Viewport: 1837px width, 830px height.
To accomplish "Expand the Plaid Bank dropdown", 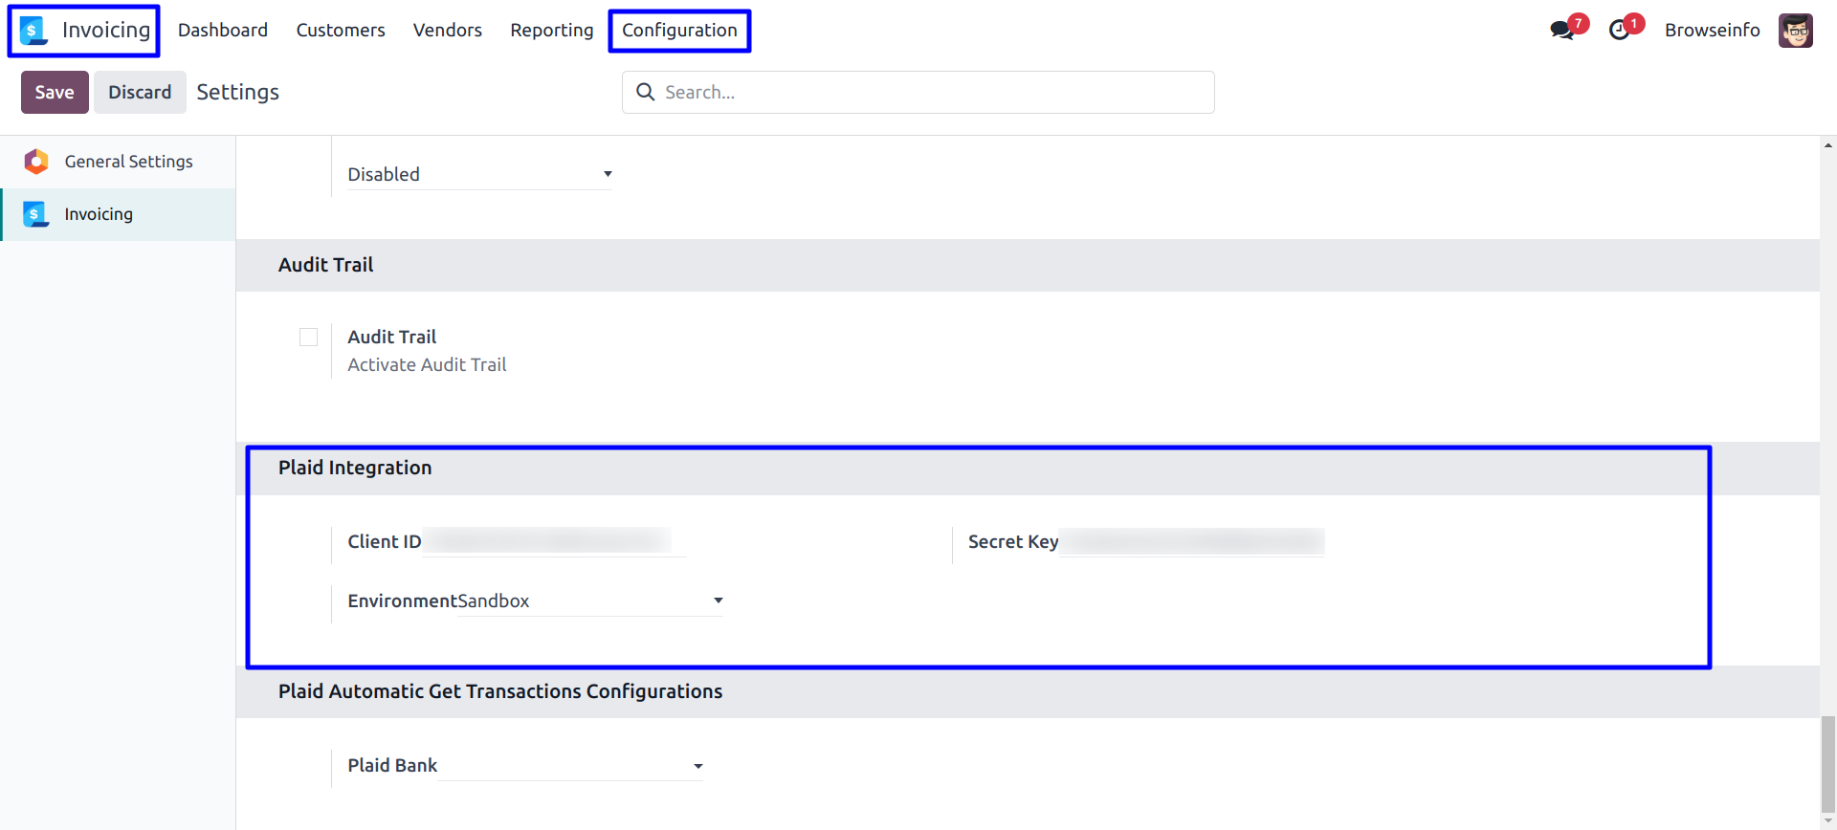I will pyautogui.click(x=570, y=766).
